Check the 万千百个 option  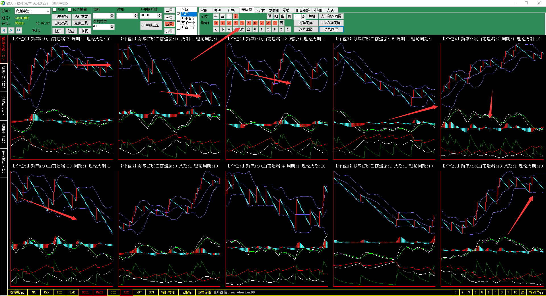coord(179,18)
